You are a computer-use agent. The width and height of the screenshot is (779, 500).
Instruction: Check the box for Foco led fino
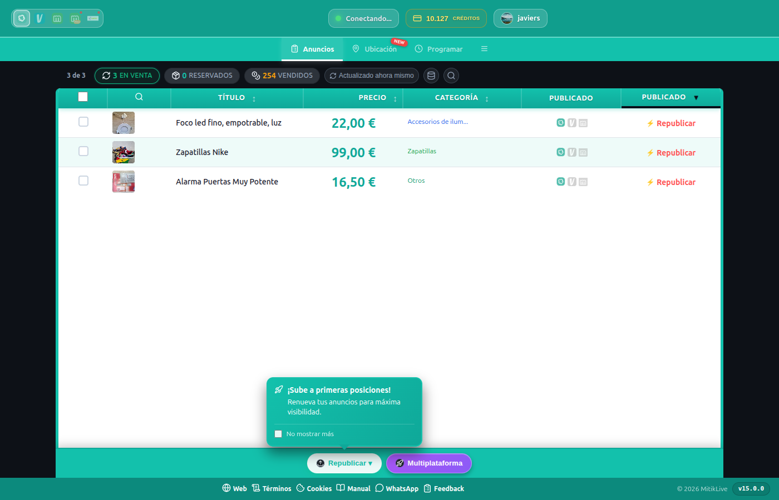83,122
